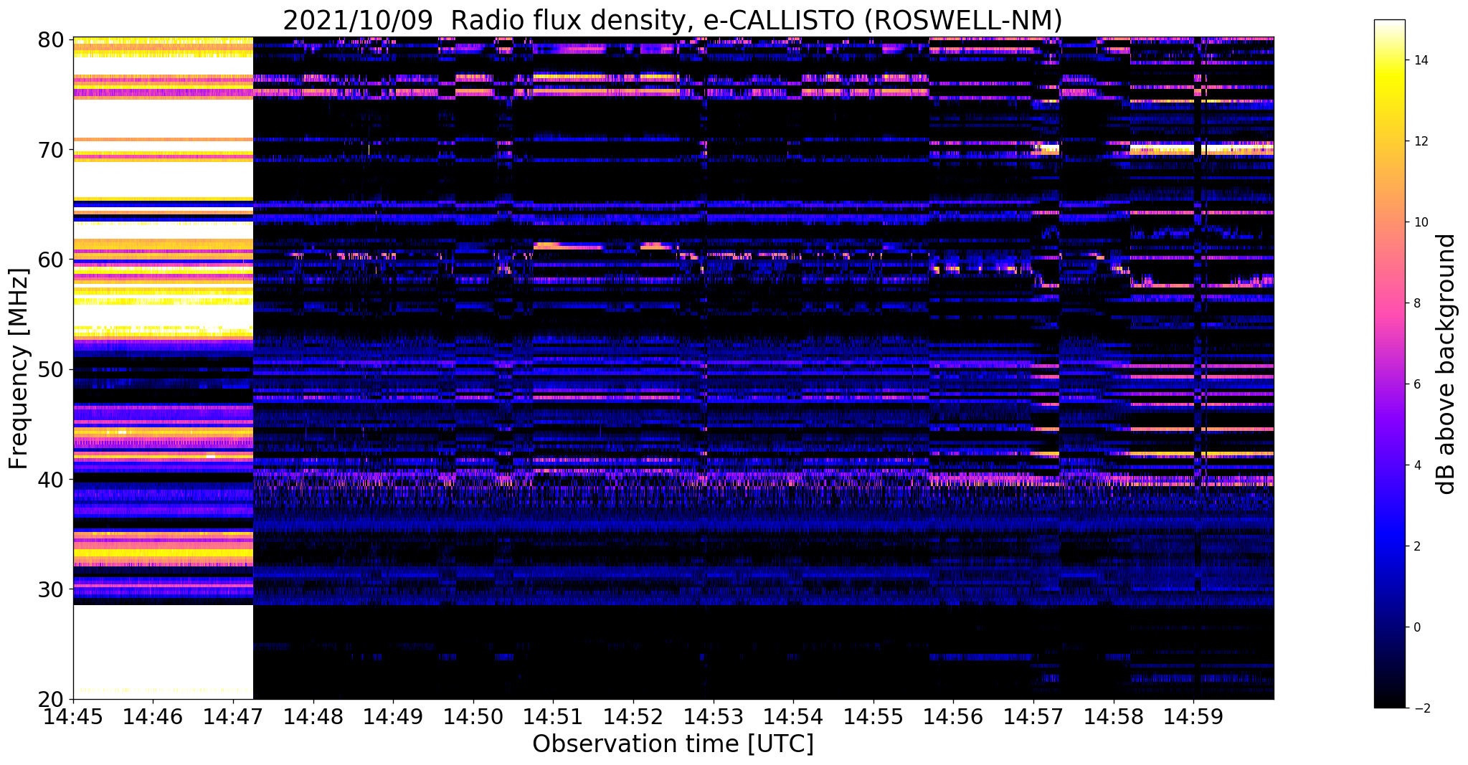
Task: Click the colorbar tick label 4
Action: pyautogui.click(x=1416, y=465)
